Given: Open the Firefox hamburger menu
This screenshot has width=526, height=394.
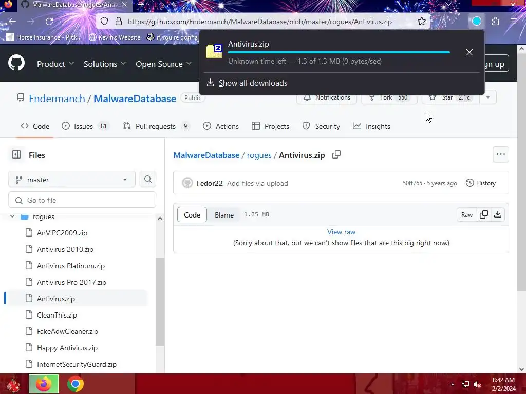Looking at the screenshot, I should (514, 22).
